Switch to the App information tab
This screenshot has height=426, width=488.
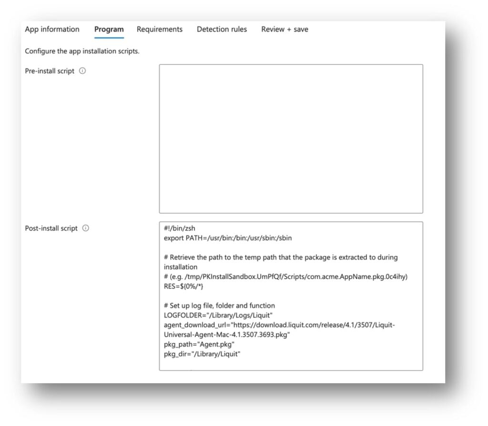52,29
